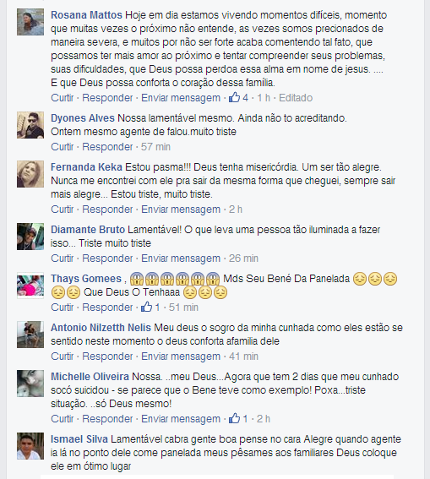The width and height of the screenshot is (430, 479).
Task: Click Responder under Antonio Nilzetth Nelis's comment
Action: 107,357
